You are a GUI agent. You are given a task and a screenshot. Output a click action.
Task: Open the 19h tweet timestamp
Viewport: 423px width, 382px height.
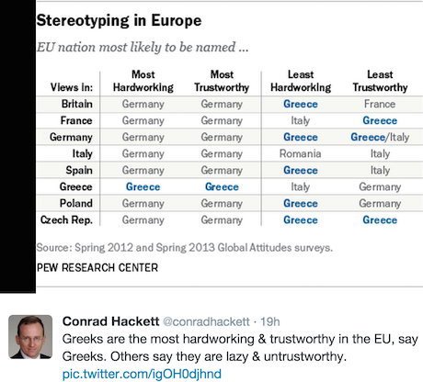pyautogui.click(x=270, y=321)
